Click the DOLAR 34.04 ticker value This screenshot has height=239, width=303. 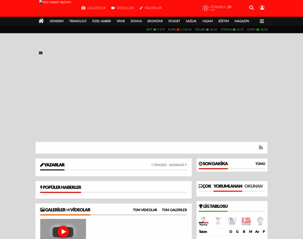(206, 29)
